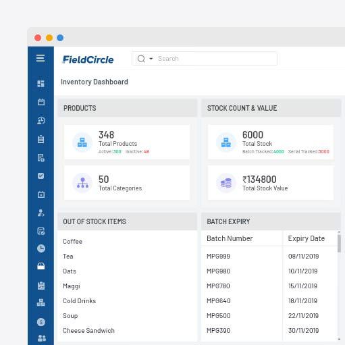Open the people group icon in the sidebar
The image size is (345, 345).
click(x=41, y=338)
